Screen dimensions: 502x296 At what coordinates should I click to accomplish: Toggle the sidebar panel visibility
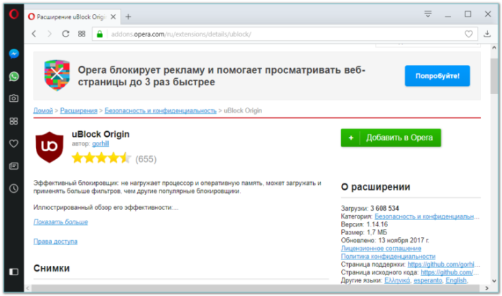tap(14, 272)
